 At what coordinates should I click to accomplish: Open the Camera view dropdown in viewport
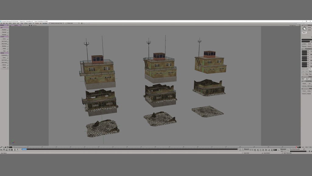click(x=21, y=25)
